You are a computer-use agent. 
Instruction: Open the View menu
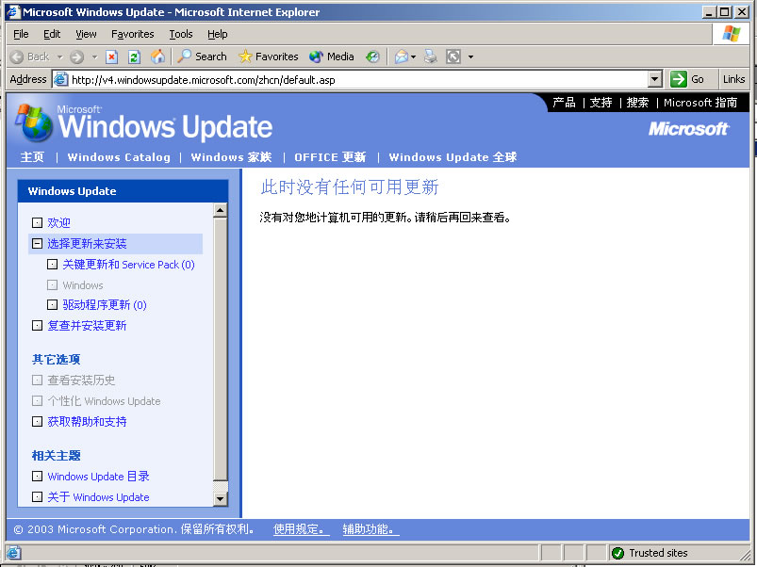[x=86, y=34]
